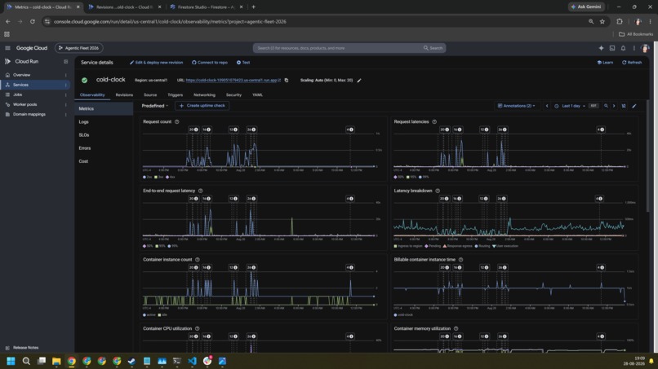The width and height of the screenshot is (658, 369).
Task: Show help for Container memory utilization
Action: [456, 328]
